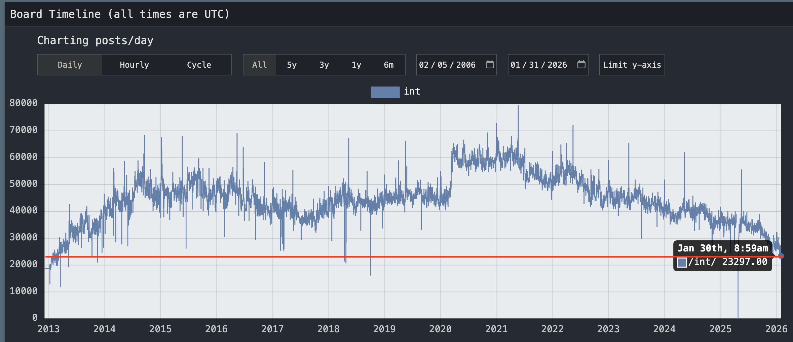Click the 2016 x-axis label
The width and height of the screenshot is (793, 342).
pyautogui.click(x=216, y=329)
